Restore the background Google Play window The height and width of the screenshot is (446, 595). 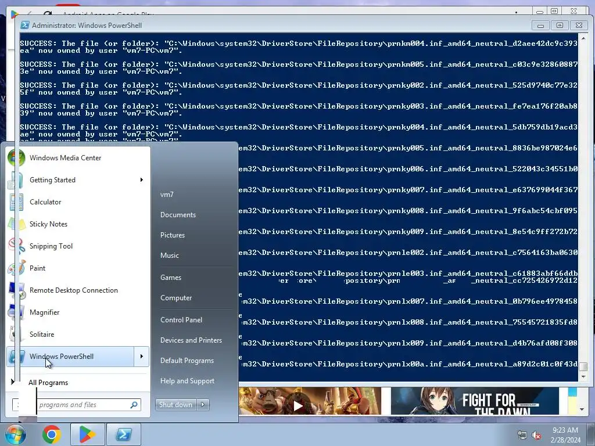[x=554, y=12]
